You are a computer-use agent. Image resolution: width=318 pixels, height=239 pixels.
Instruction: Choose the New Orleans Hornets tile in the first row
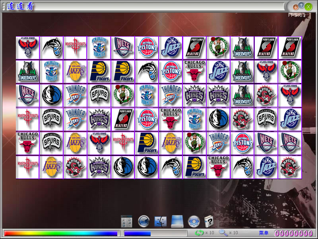pos(99,48)
